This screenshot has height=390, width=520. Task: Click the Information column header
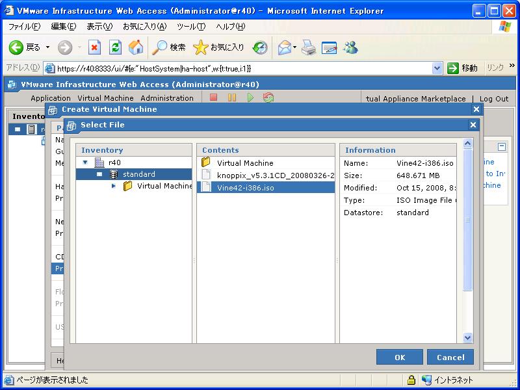point(398,150)
